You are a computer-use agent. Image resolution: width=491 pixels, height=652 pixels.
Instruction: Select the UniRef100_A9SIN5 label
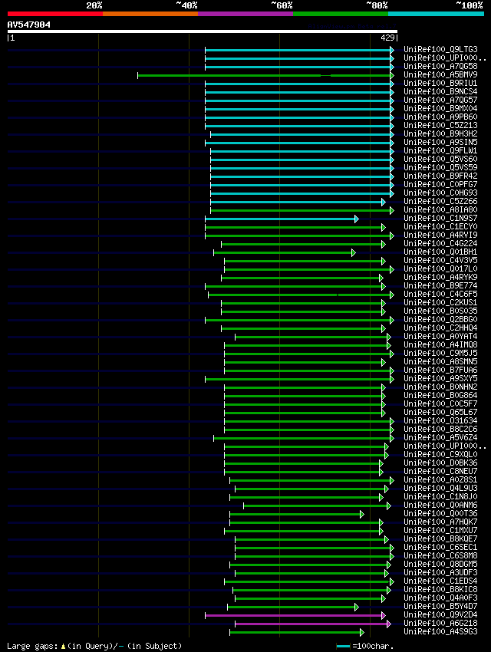point(440,142)
